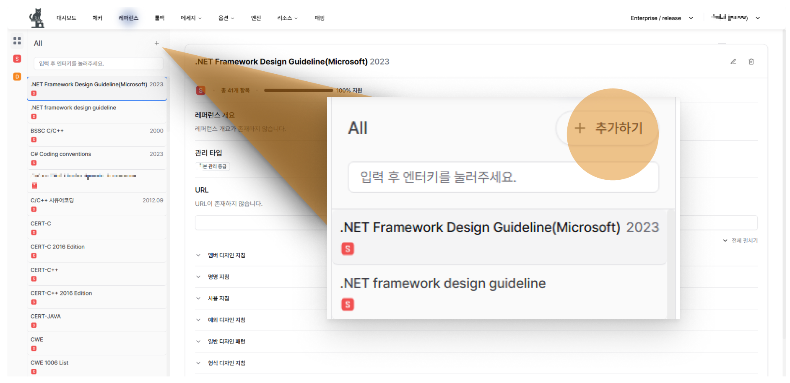
Task: Expand the 옵션 dropdown menu
Action: 226,18
